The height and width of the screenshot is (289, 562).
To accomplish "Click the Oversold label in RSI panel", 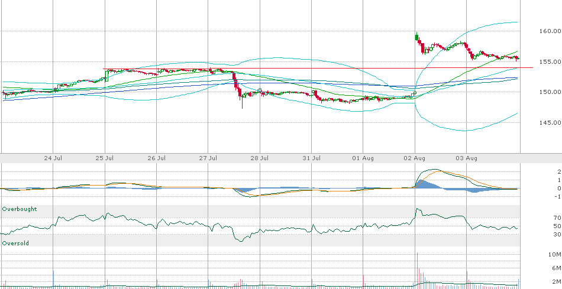I will 15,226.
